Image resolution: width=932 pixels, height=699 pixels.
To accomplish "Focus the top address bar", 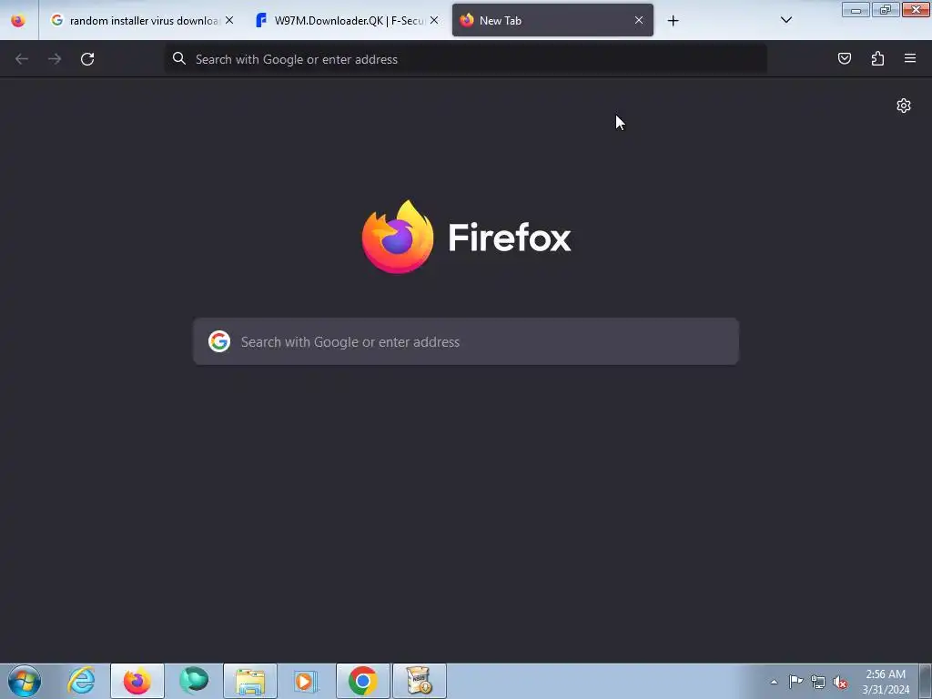I will [465, 59].
